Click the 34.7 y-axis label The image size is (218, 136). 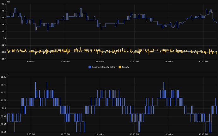point(3,59)
